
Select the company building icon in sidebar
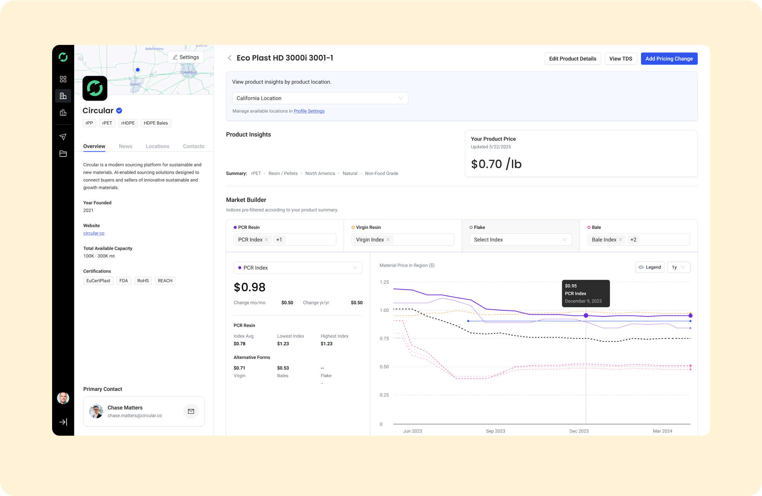tap(63, 96)
